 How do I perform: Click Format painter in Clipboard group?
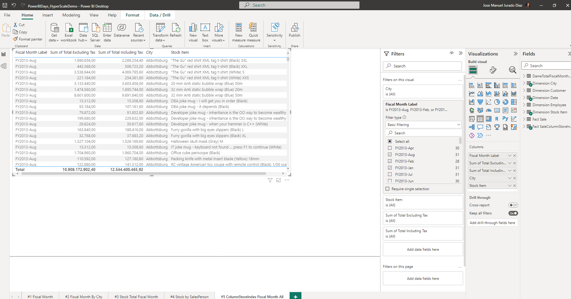(x=28, y=39)
